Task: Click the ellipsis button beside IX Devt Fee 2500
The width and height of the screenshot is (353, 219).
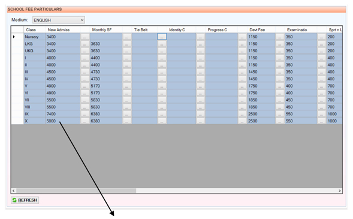Action: click(x=280, y=114)
